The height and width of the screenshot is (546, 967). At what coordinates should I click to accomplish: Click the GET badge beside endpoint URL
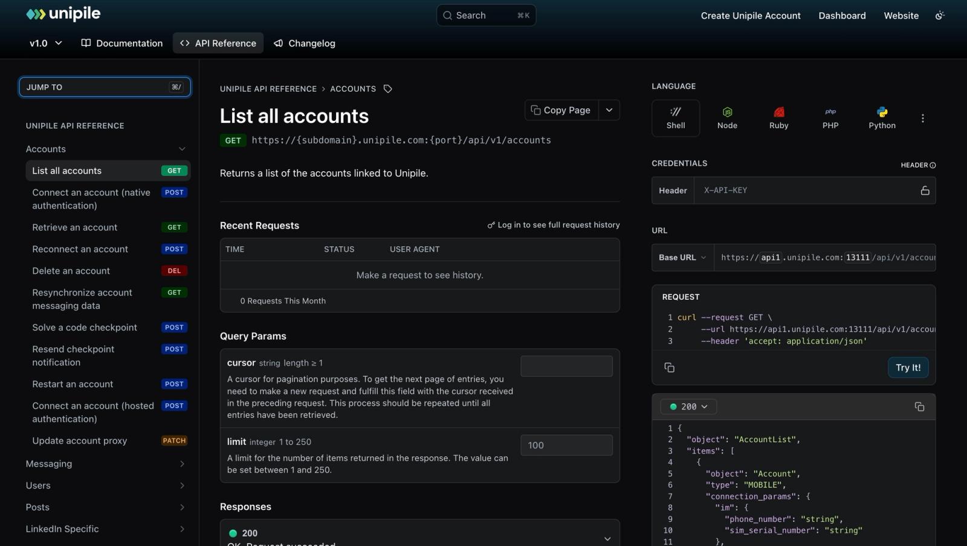point(233,140)
